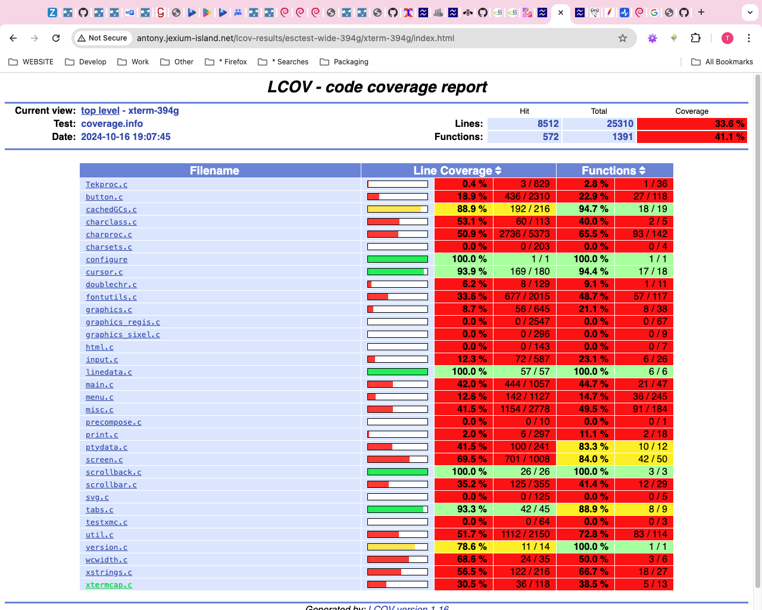Screen dimensions: 762x610
Task: Open All Bookmarks folder
Action: [x=722, y=62]
